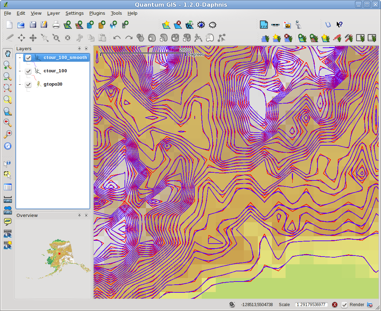Open the Layer menu

click(x=53, y=13)
